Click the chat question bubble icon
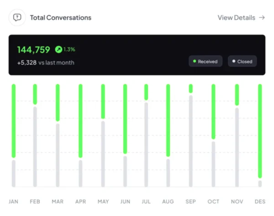The image size is (274, 216). tap(17, 17)
